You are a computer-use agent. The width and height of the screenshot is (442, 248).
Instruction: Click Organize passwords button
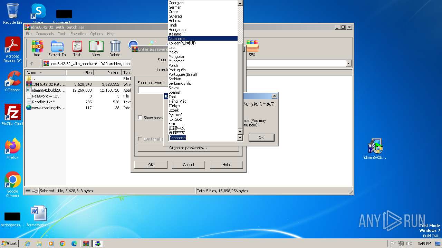[188, 148]
